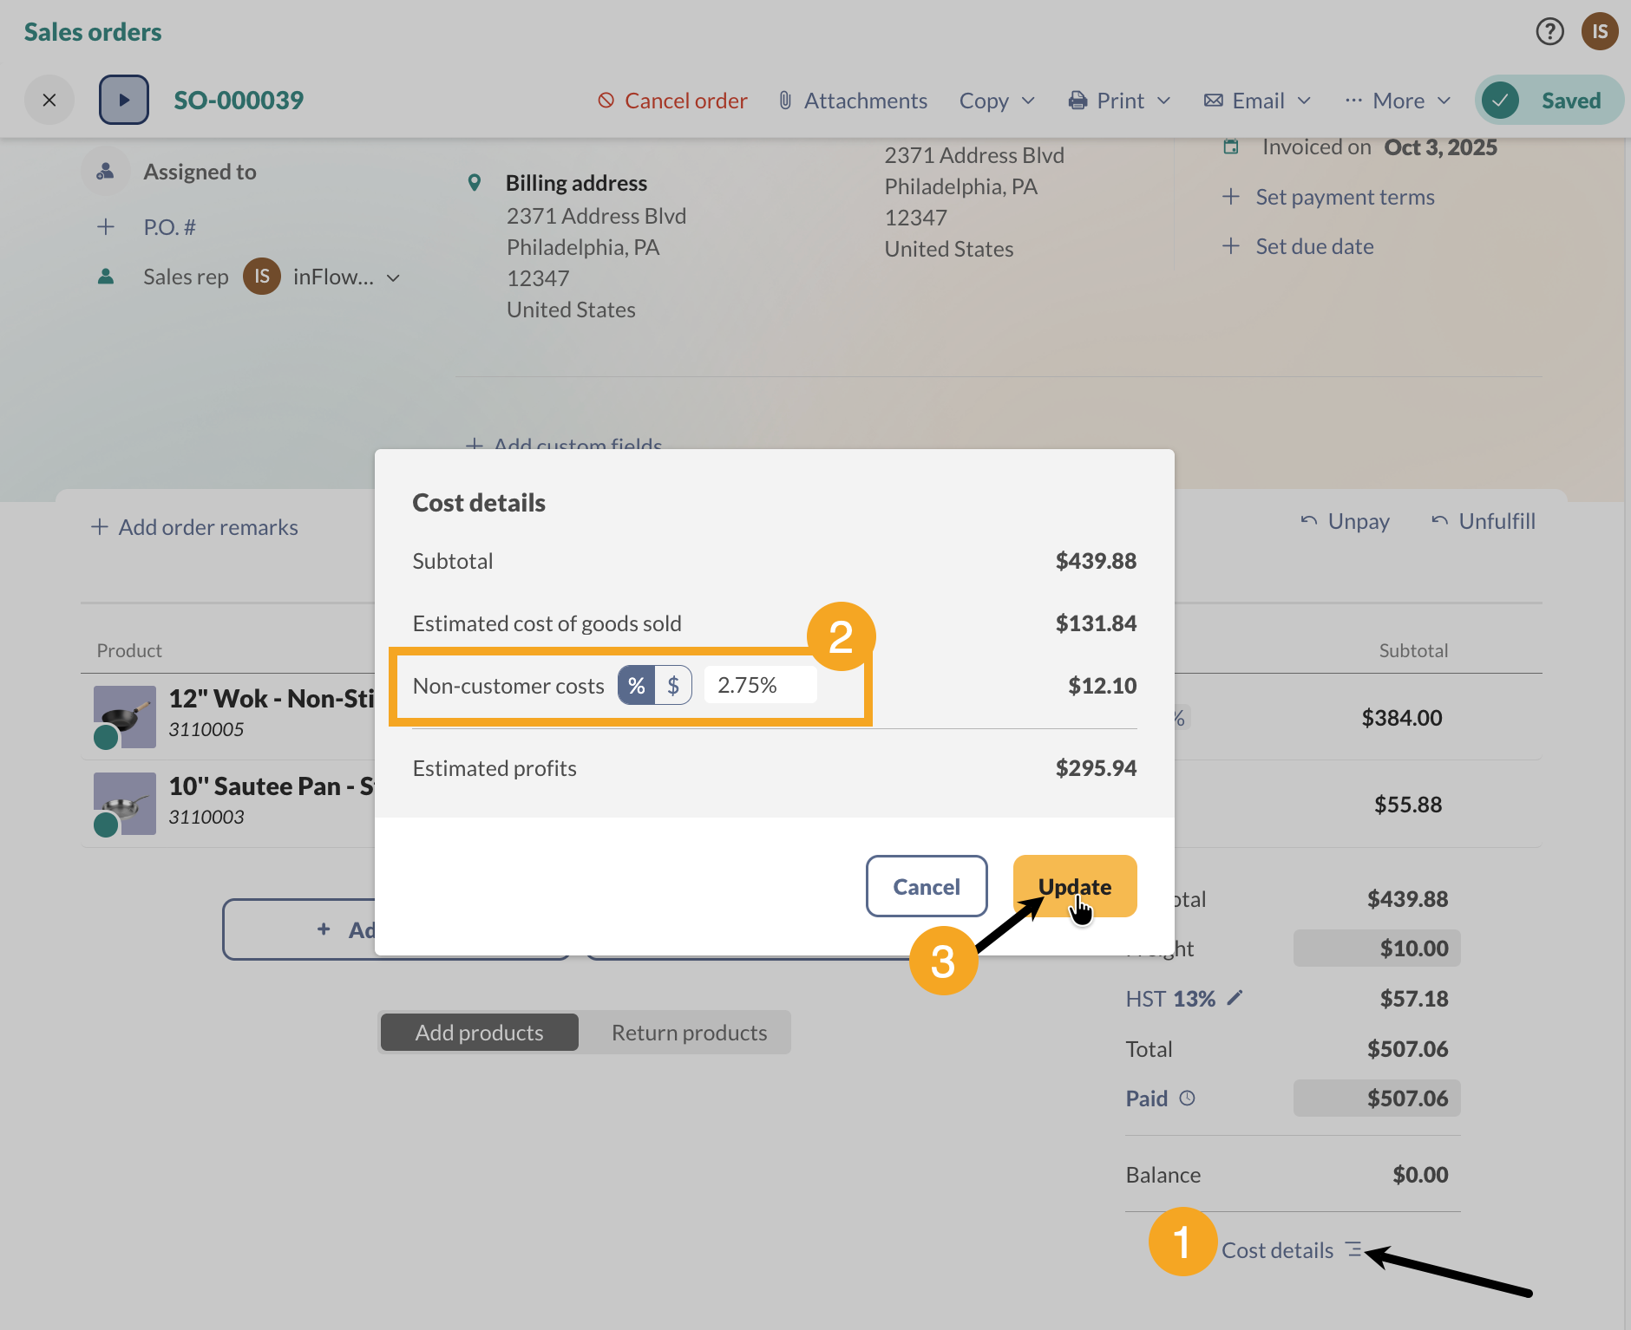Switch to the Return products tab

click(689, 1032)
